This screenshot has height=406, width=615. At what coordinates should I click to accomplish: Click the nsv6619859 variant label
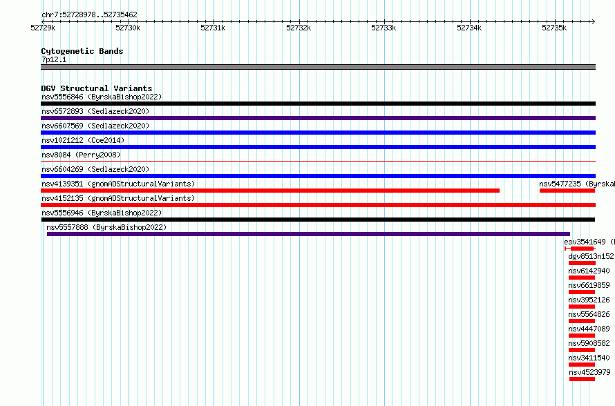pos(589,285)
